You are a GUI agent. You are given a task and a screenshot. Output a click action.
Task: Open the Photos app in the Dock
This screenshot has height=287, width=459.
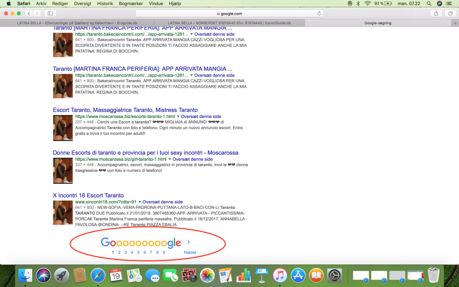coord(207,276)
